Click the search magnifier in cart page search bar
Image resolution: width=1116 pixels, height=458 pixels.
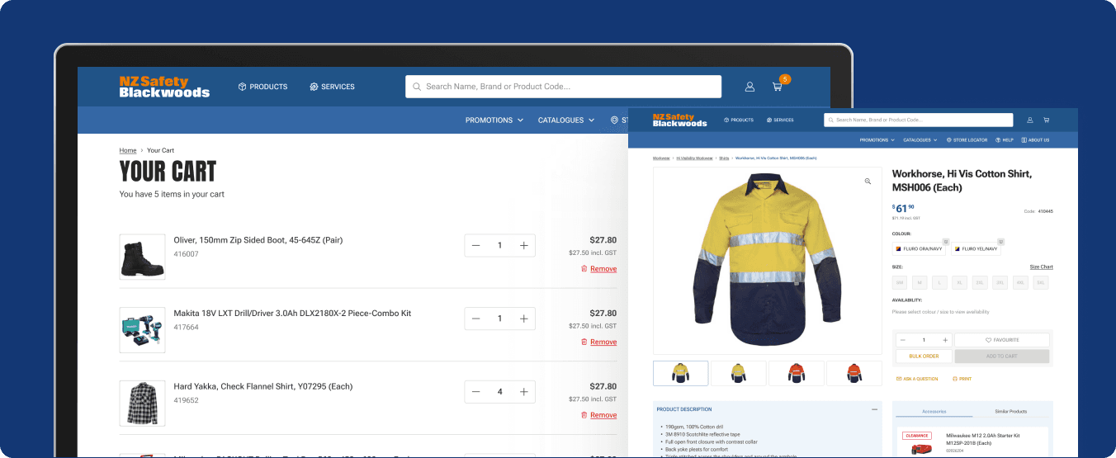(417, 87)
